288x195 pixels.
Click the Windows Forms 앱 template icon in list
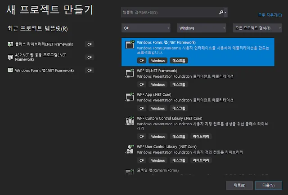pos(130,44)
